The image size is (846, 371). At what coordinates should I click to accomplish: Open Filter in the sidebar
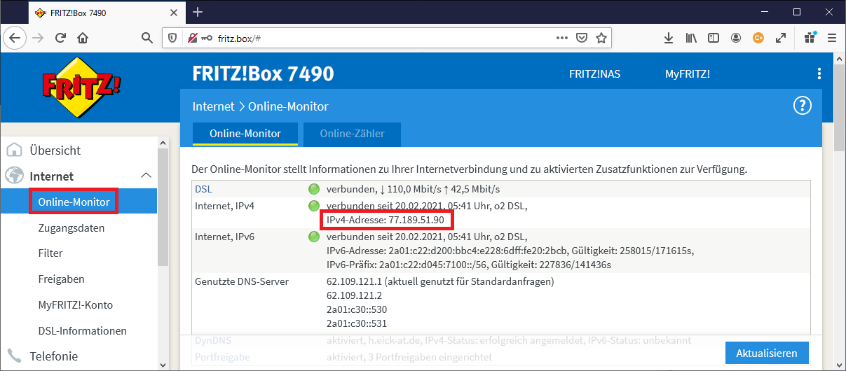coord(50,253)
